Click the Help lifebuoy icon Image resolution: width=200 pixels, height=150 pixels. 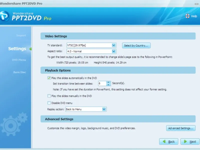click(x=187, y=16)
